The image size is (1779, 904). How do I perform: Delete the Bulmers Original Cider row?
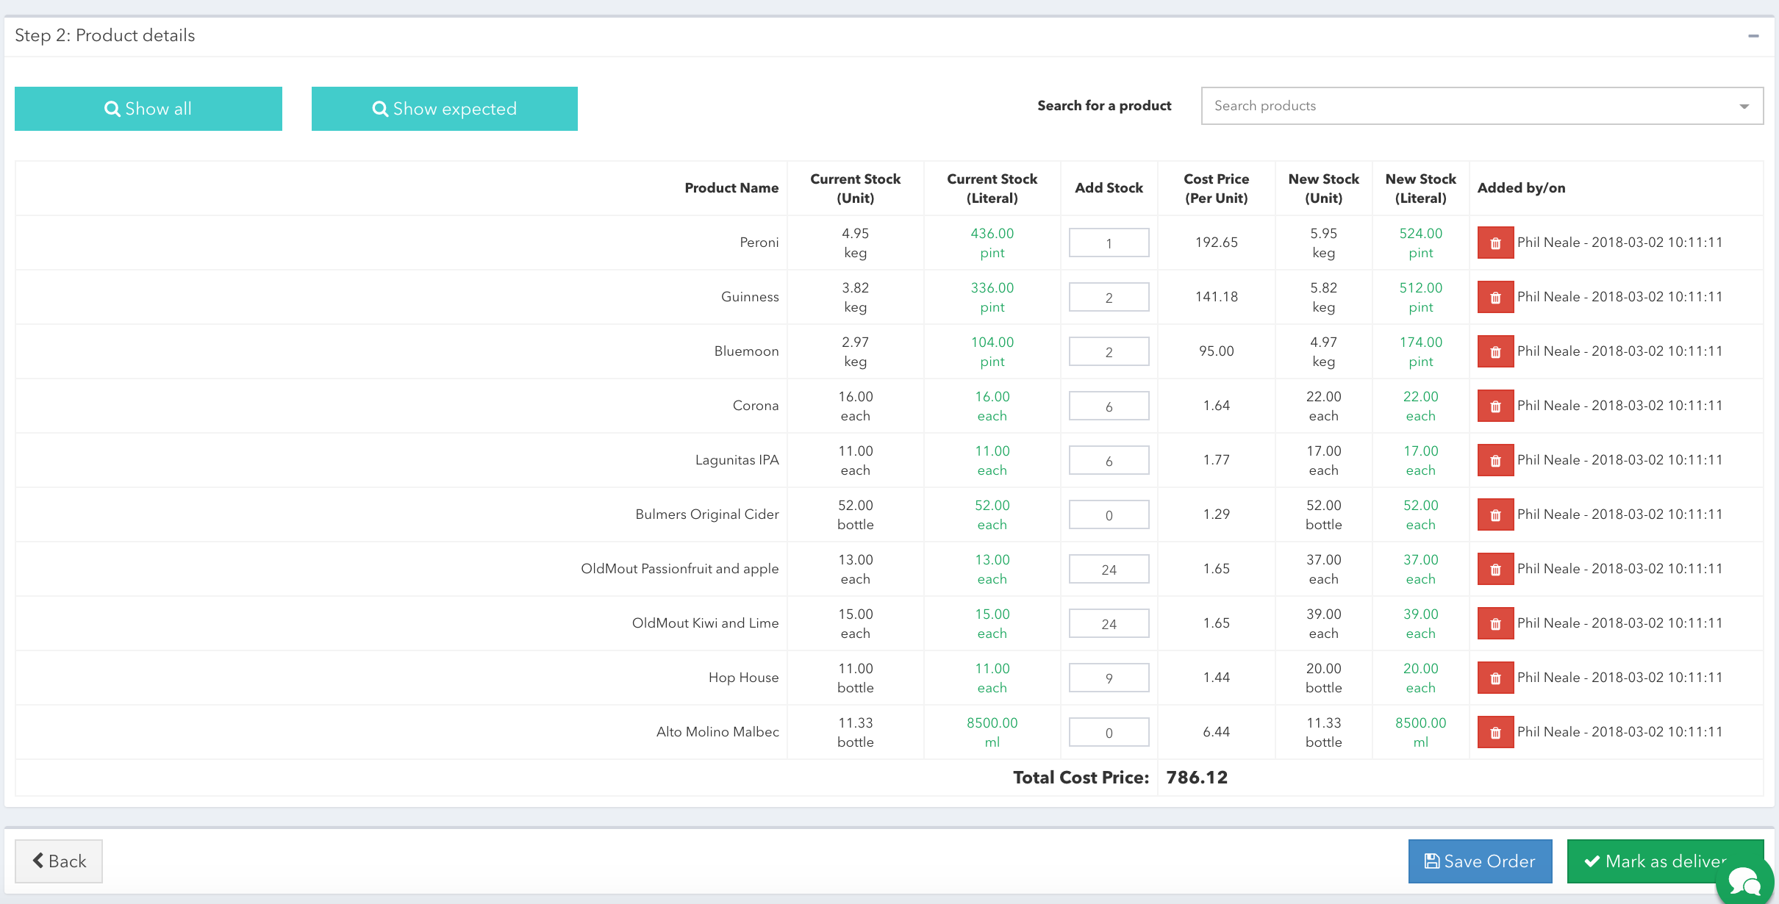(1495, 514)
